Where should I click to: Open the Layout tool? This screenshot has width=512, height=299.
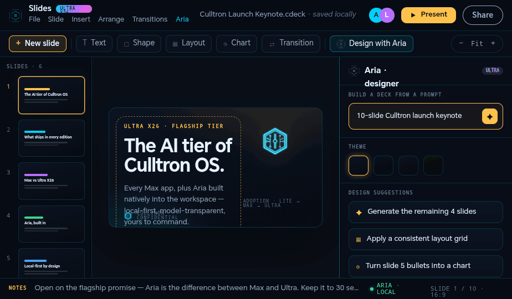(188, 43)
